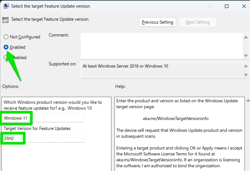Close the Feature Update version dialog
The width and height of the screenshot is (250, 171).
pyautogui.click(x=243, y=6)
